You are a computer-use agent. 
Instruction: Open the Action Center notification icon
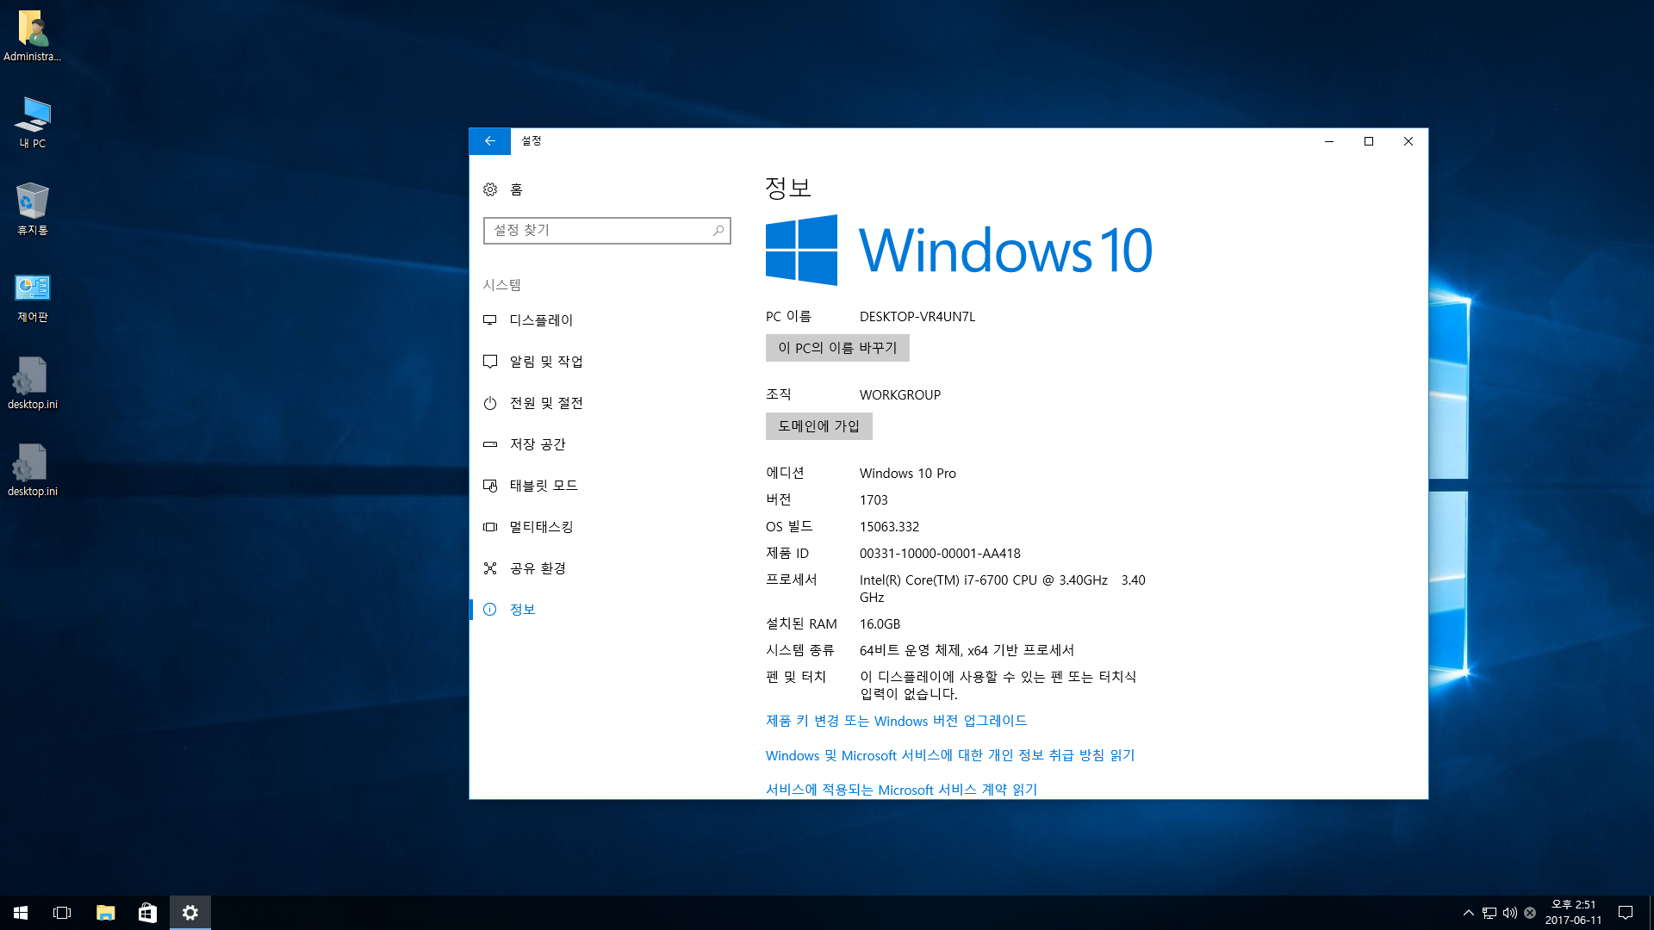click(1626, 913)
